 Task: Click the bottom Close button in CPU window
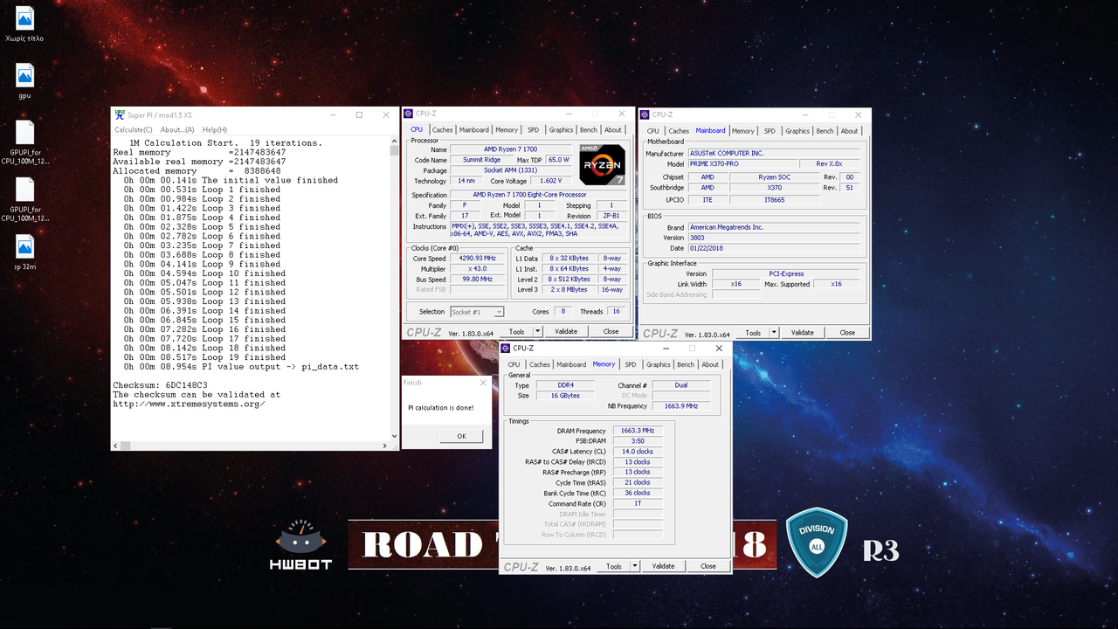(611, 332)
